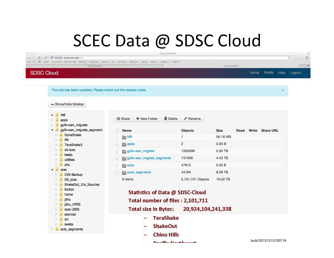Click the browser home icon
The image size is (334, 258).
(39, 58)
